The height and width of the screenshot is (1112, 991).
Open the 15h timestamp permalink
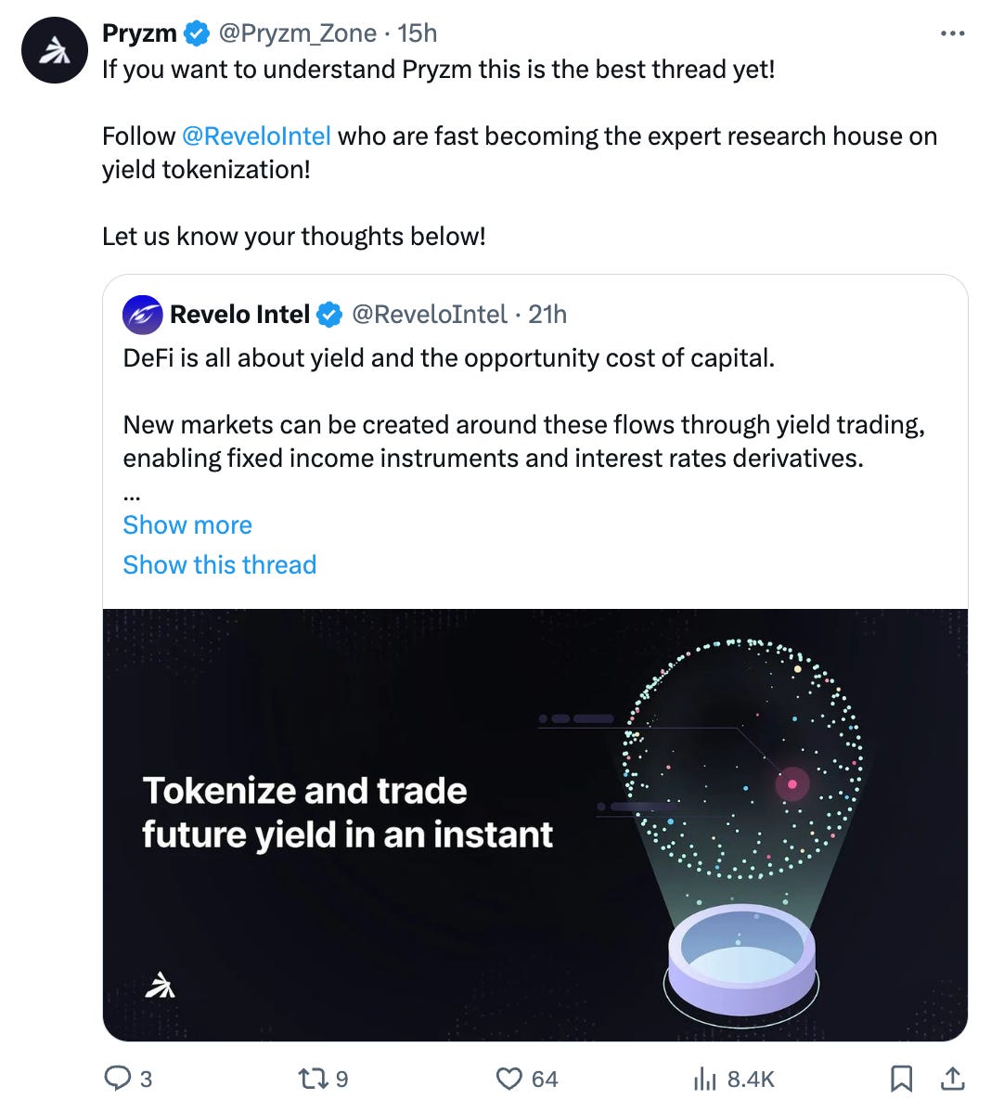418,33
